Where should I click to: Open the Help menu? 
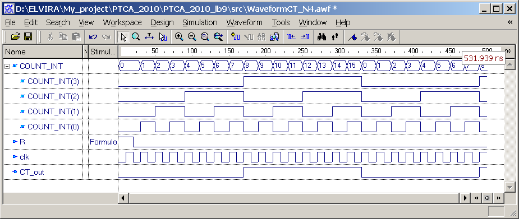(x=343, y=22)
